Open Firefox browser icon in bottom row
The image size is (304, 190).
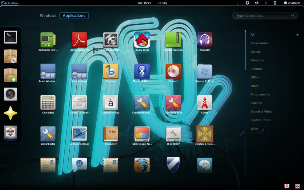click(142, 165)
